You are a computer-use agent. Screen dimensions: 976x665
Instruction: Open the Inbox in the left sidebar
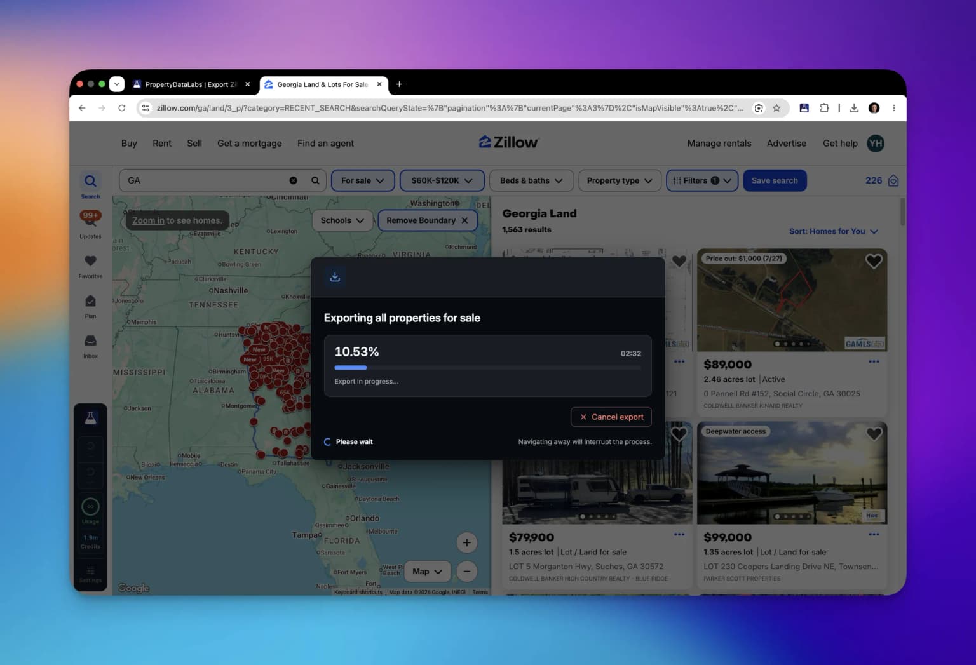tap(90, 346)
